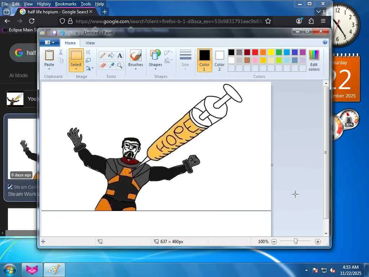Click the Undo arrow in Paint title bar
Screen dimensions: 369x277
[x=62, y=33]
